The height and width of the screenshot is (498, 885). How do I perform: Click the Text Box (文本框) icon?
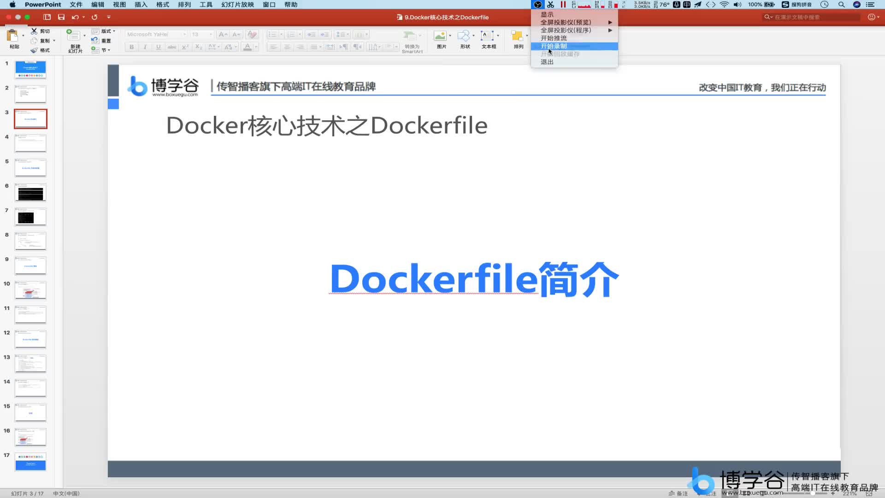pos(487,36)
